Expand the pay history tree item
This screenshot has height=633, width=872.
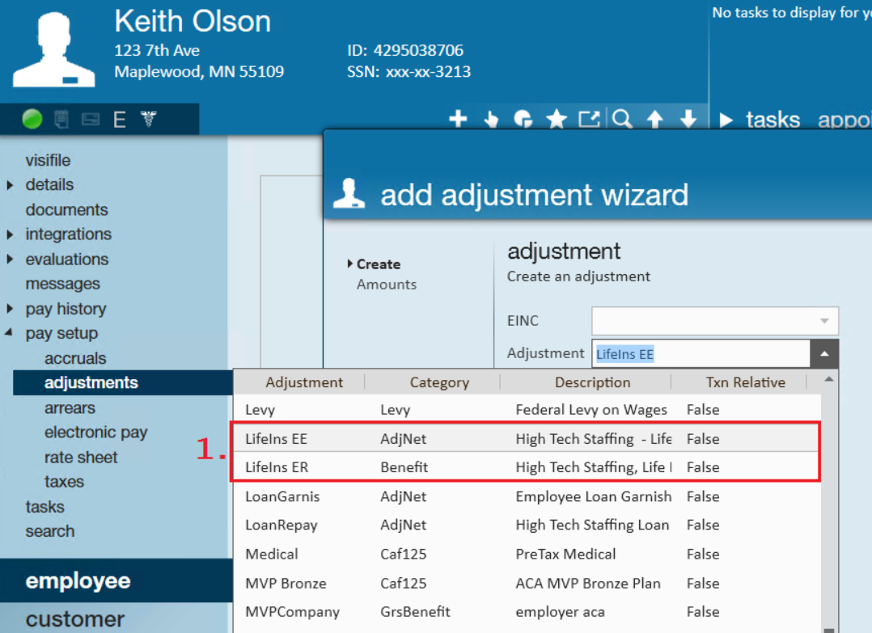click(10, 309)
